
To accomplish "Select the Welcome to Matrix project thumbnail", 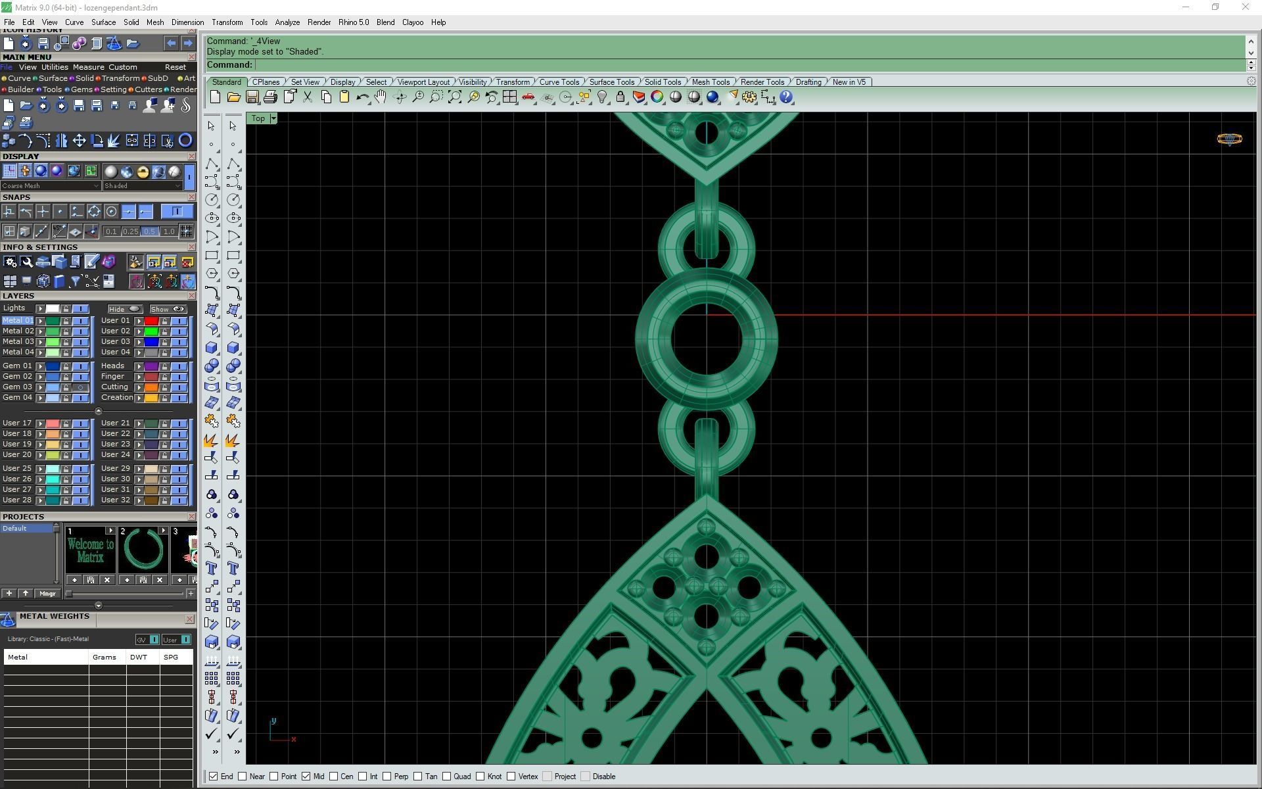I will (91, 550).
